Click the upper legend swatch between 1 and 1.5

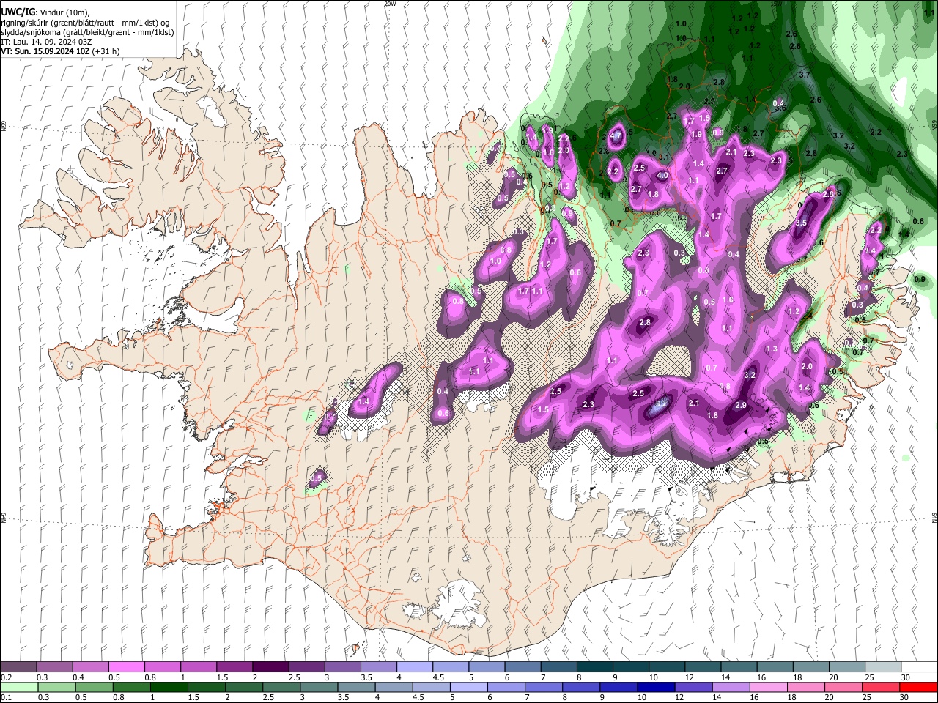[199, 667]
